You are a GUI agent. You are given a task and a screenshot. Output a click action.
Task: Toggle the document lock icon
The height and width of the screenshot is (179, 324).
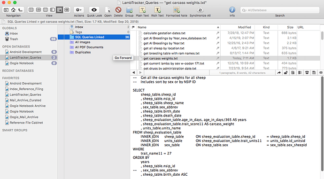point(286,72)
